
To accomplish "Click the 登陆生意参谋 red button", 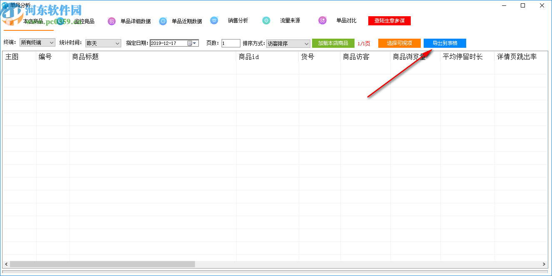I will [x=389, y=20].
